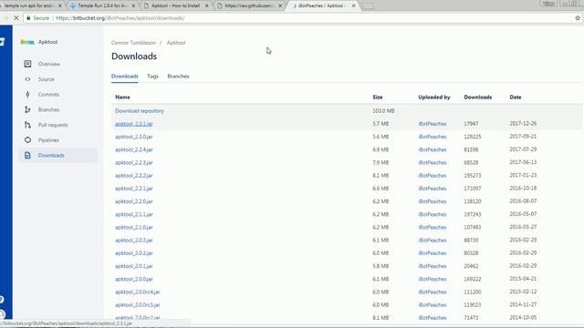Select the Commits icon in sidebar

[x=27, y=95]
